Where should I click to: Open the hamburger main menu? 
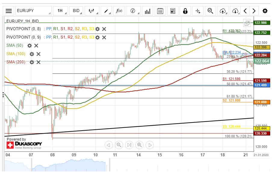(x=9, y=11)
